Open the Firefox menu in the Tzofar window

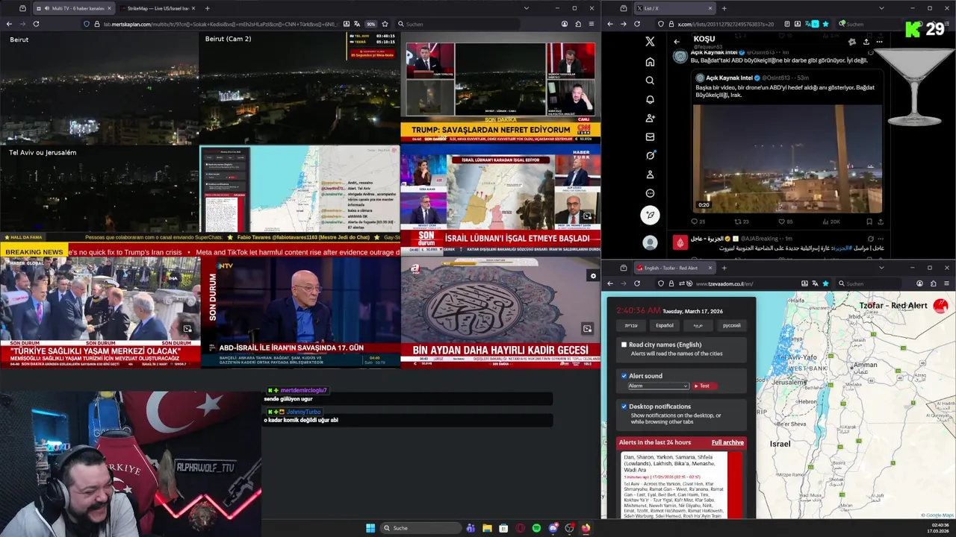[947, 283]
